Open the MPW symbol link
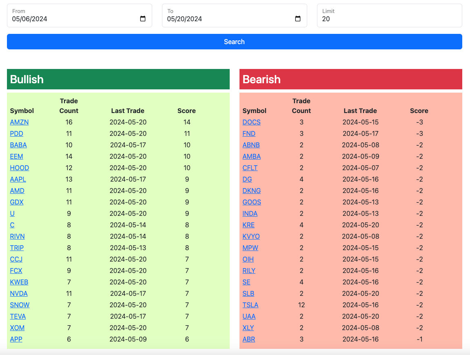Viewport: 470px width, 355px height. (250, 248)
